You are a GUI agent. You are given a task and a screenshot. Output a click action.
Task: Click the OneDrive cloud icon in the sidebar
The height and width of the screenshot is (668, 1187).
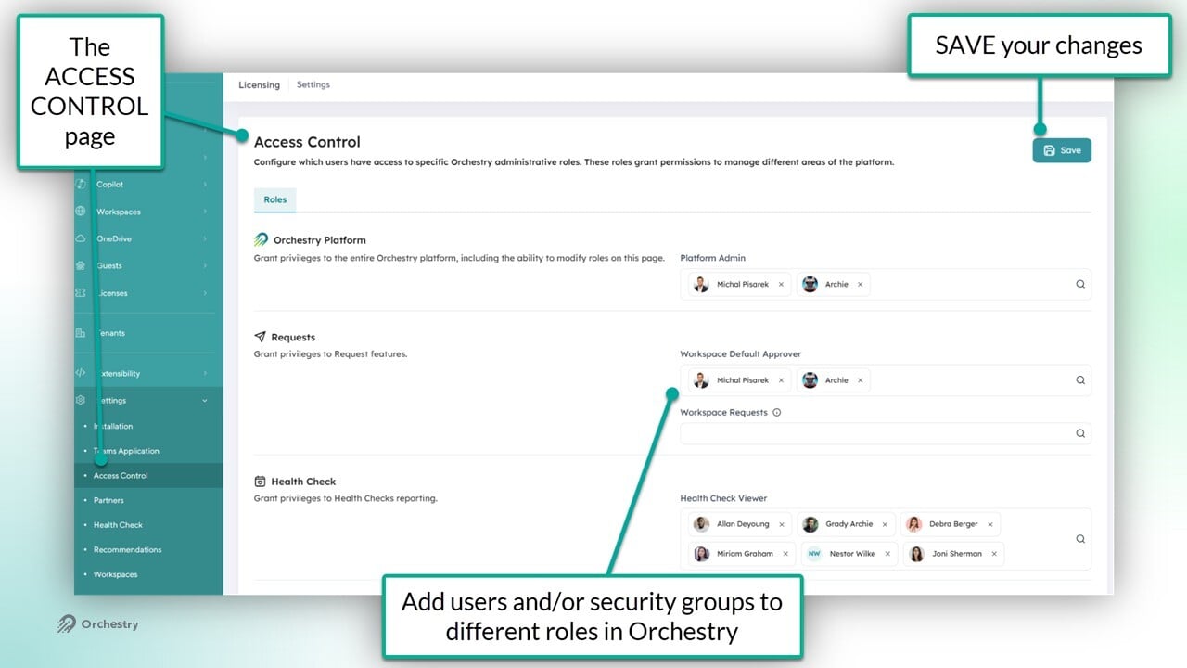[81, 238]
